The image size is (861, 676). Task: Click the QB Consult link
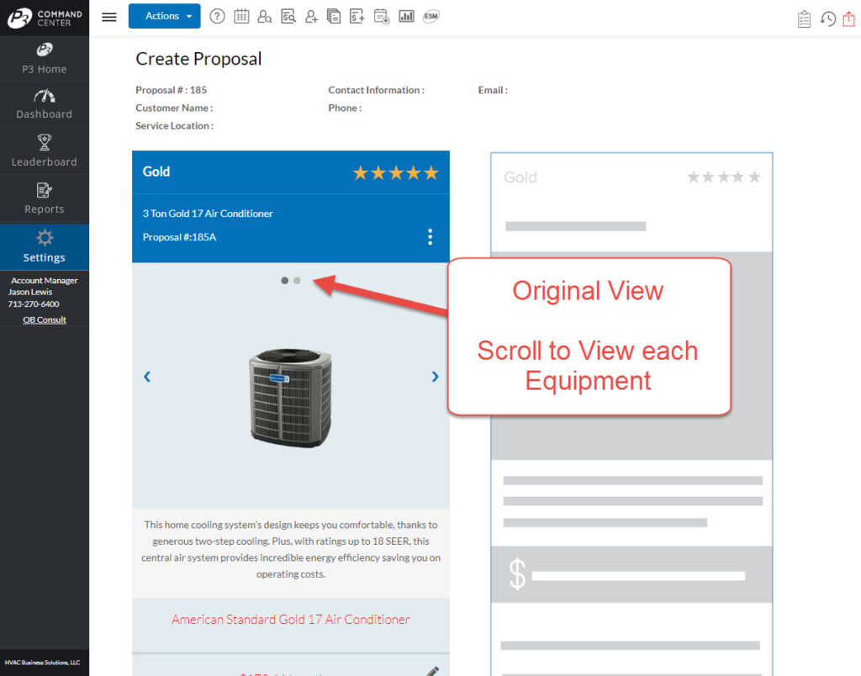45,320
